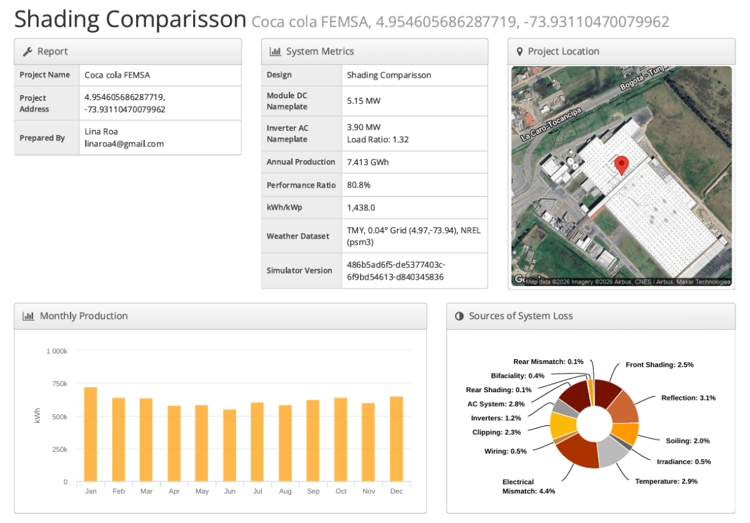750x523 pixels.
Task: Click the Google logo on the map
Action: pyautogui.click(x=519, y=280)
